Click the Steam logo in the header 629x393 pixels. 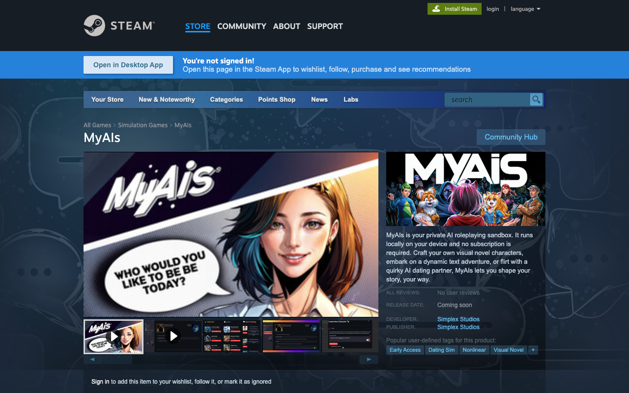click(119, 26)
